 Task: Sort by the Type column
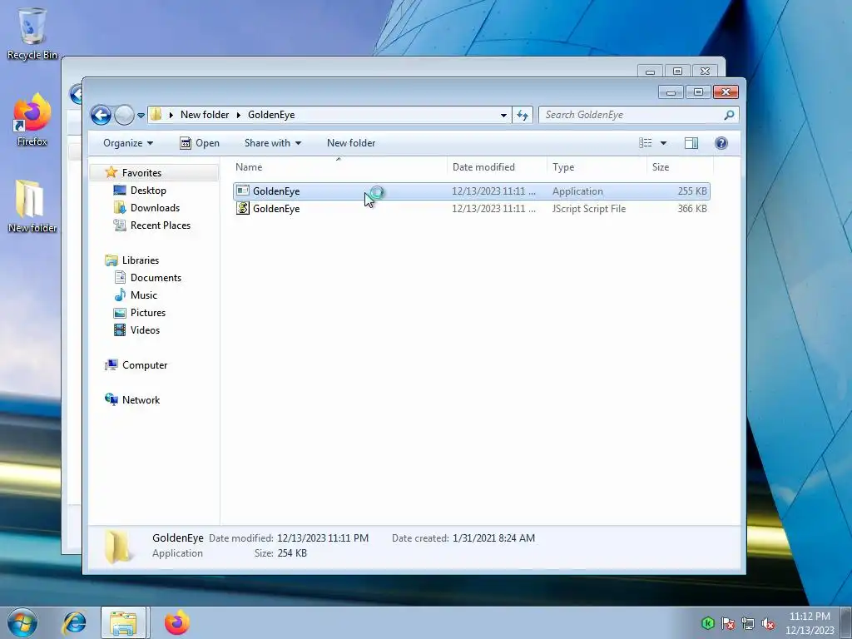pos(597,167)
